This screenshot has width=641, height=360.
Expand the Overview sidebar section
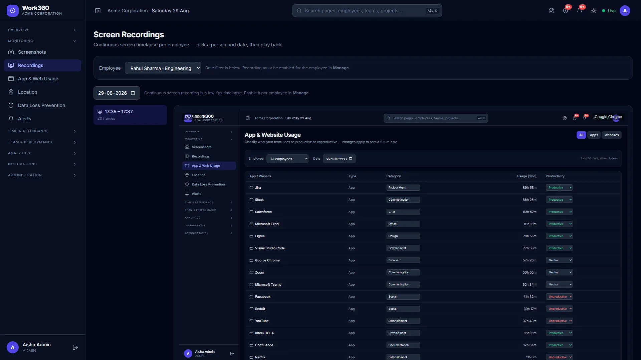[42, 30]
